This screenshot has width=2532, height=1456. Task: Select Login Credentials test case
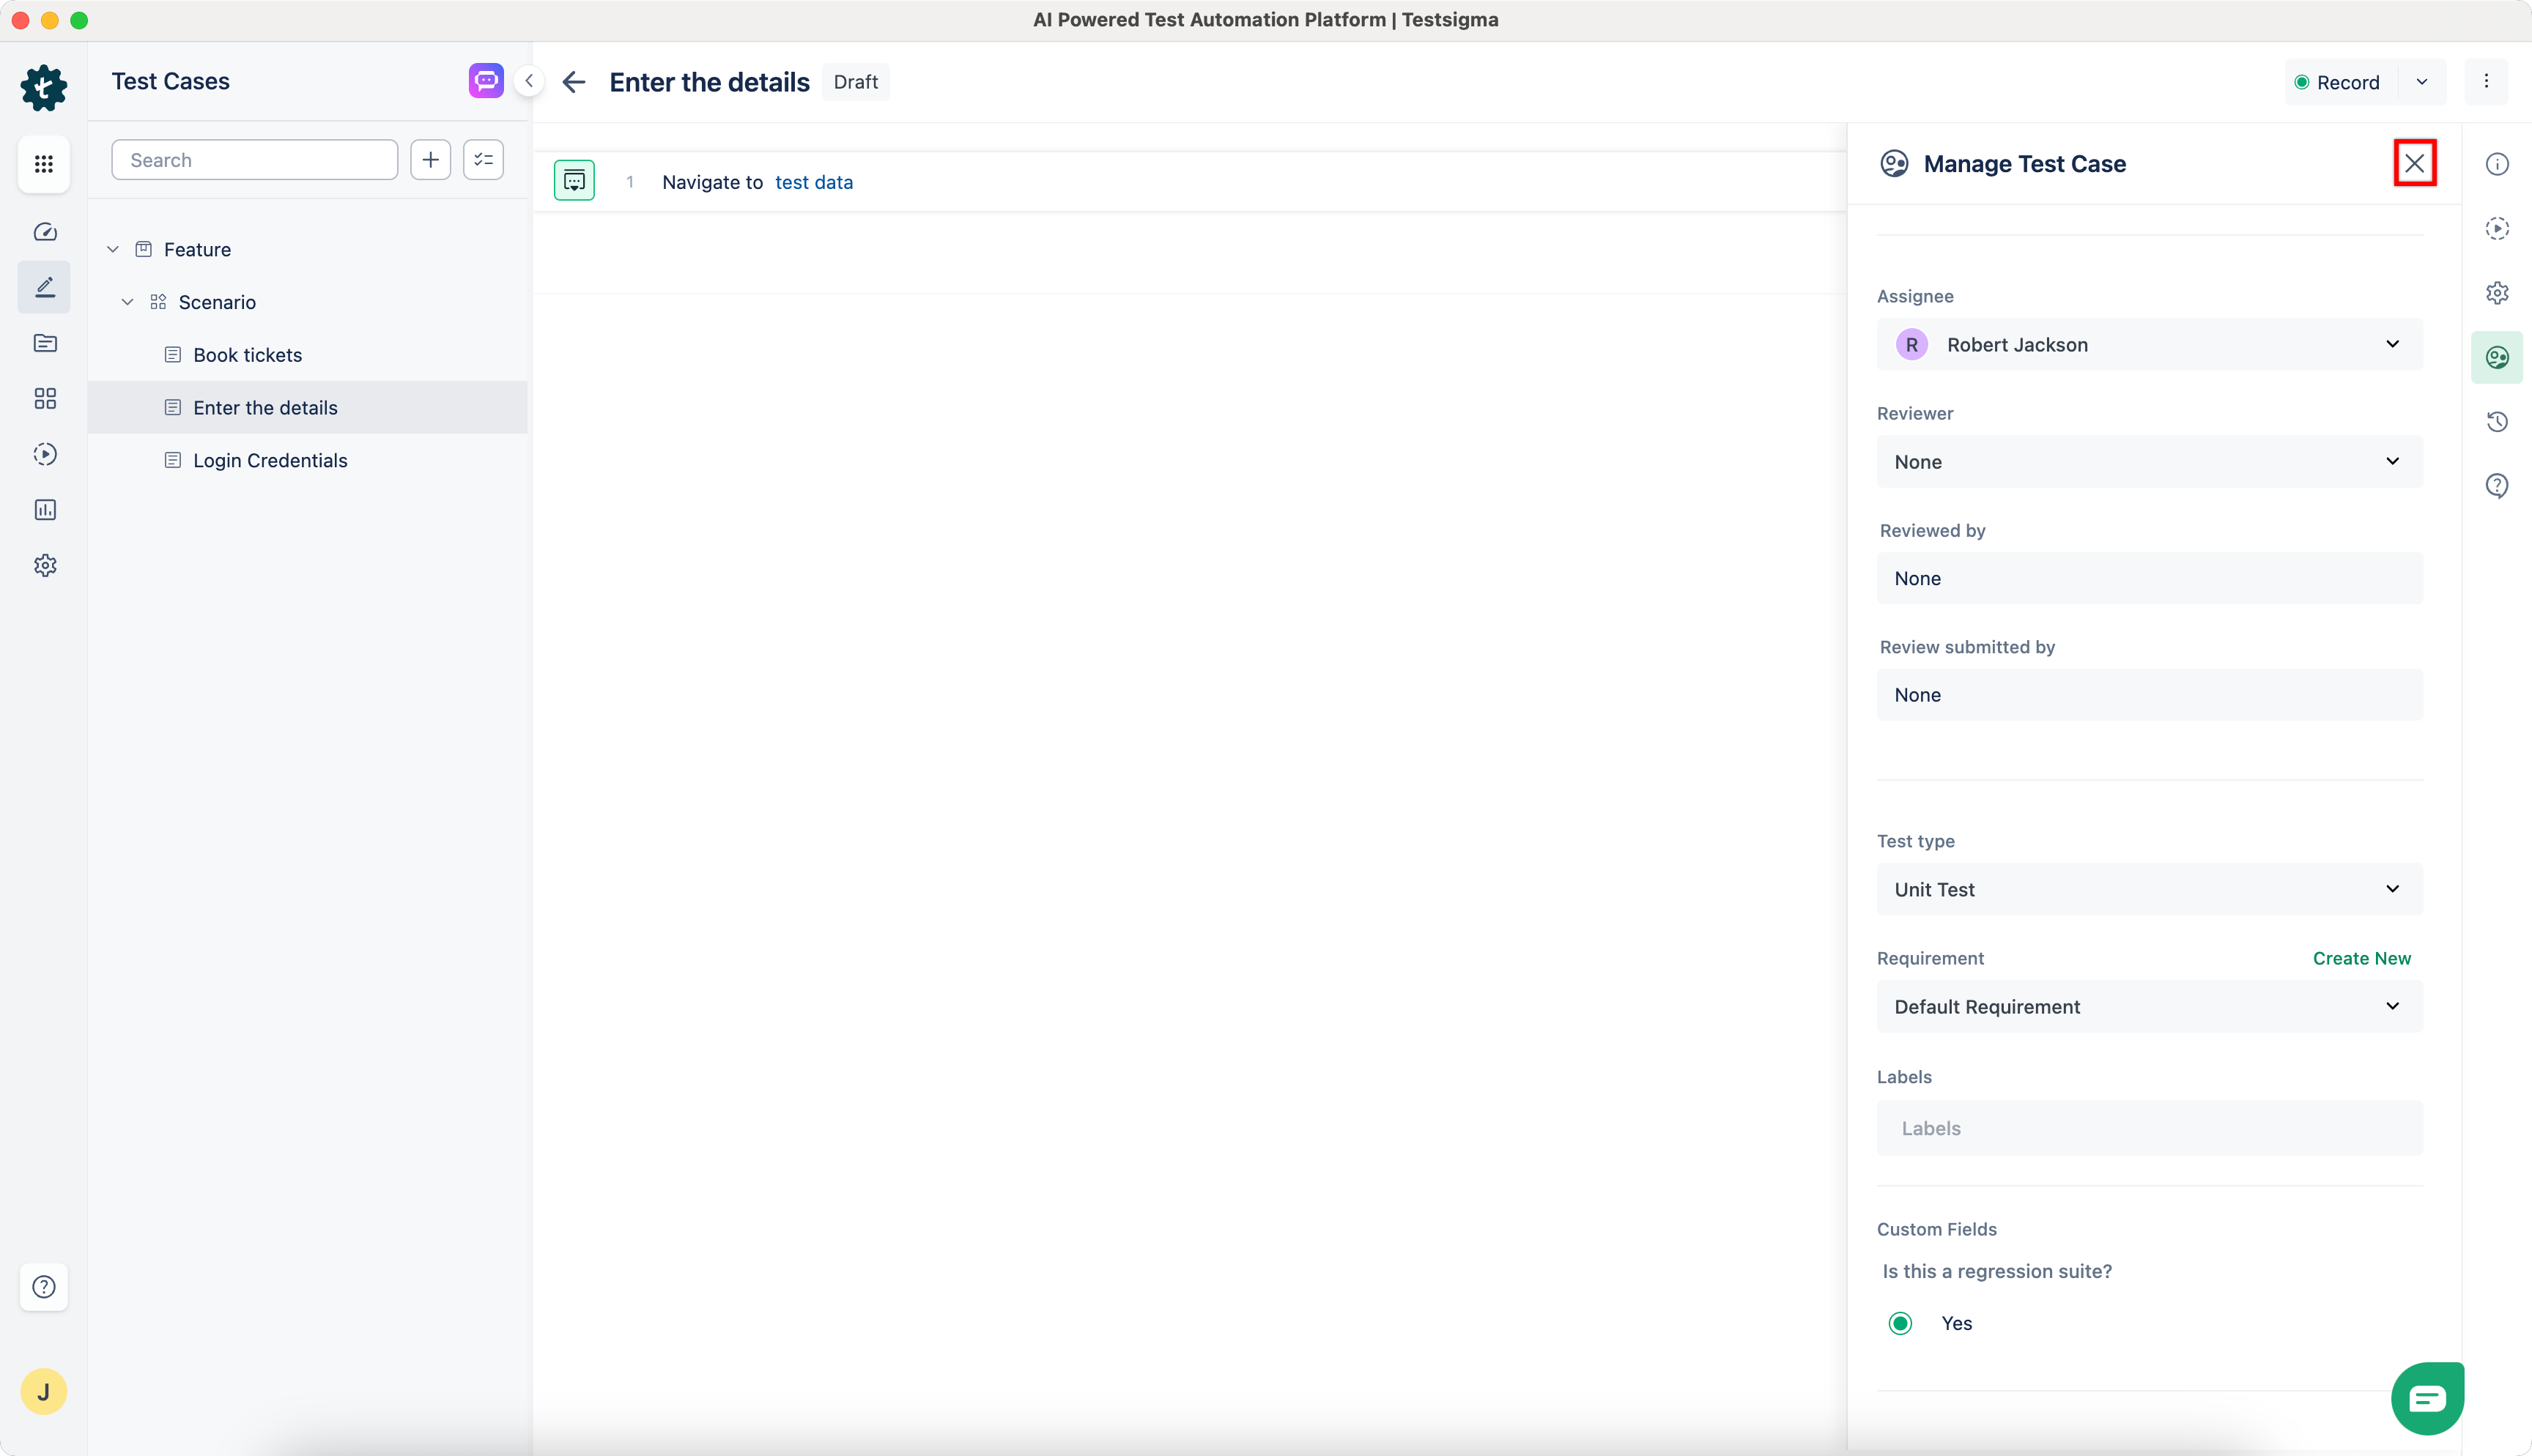(x=270, y=460)
